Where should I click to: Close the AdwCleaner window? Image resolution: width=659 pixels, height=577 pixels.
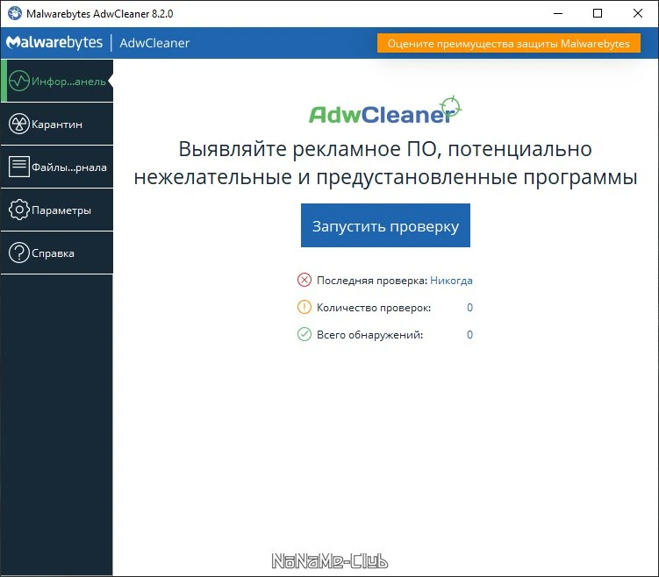[x=638, y=13]
